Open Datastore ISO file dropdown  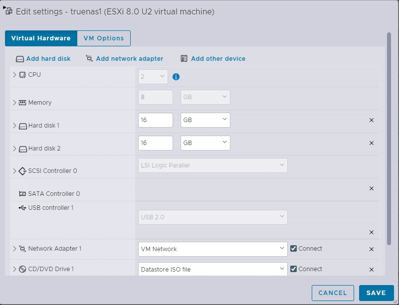tap(212, 269)
